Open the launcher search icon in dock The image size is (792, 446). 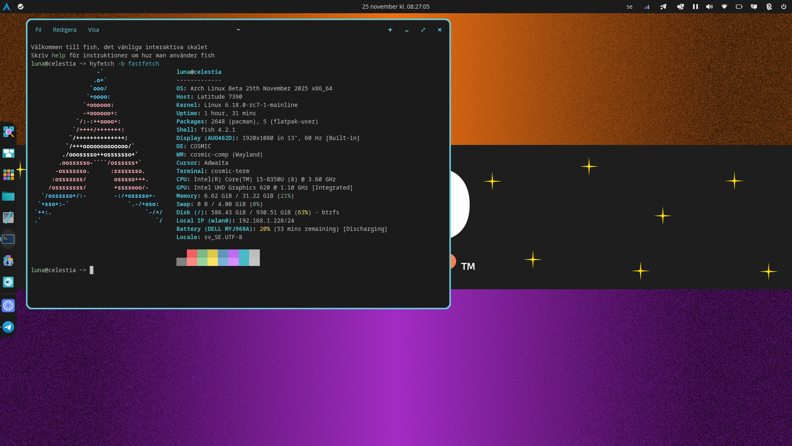pyautogui.click(x=8, y=132)
